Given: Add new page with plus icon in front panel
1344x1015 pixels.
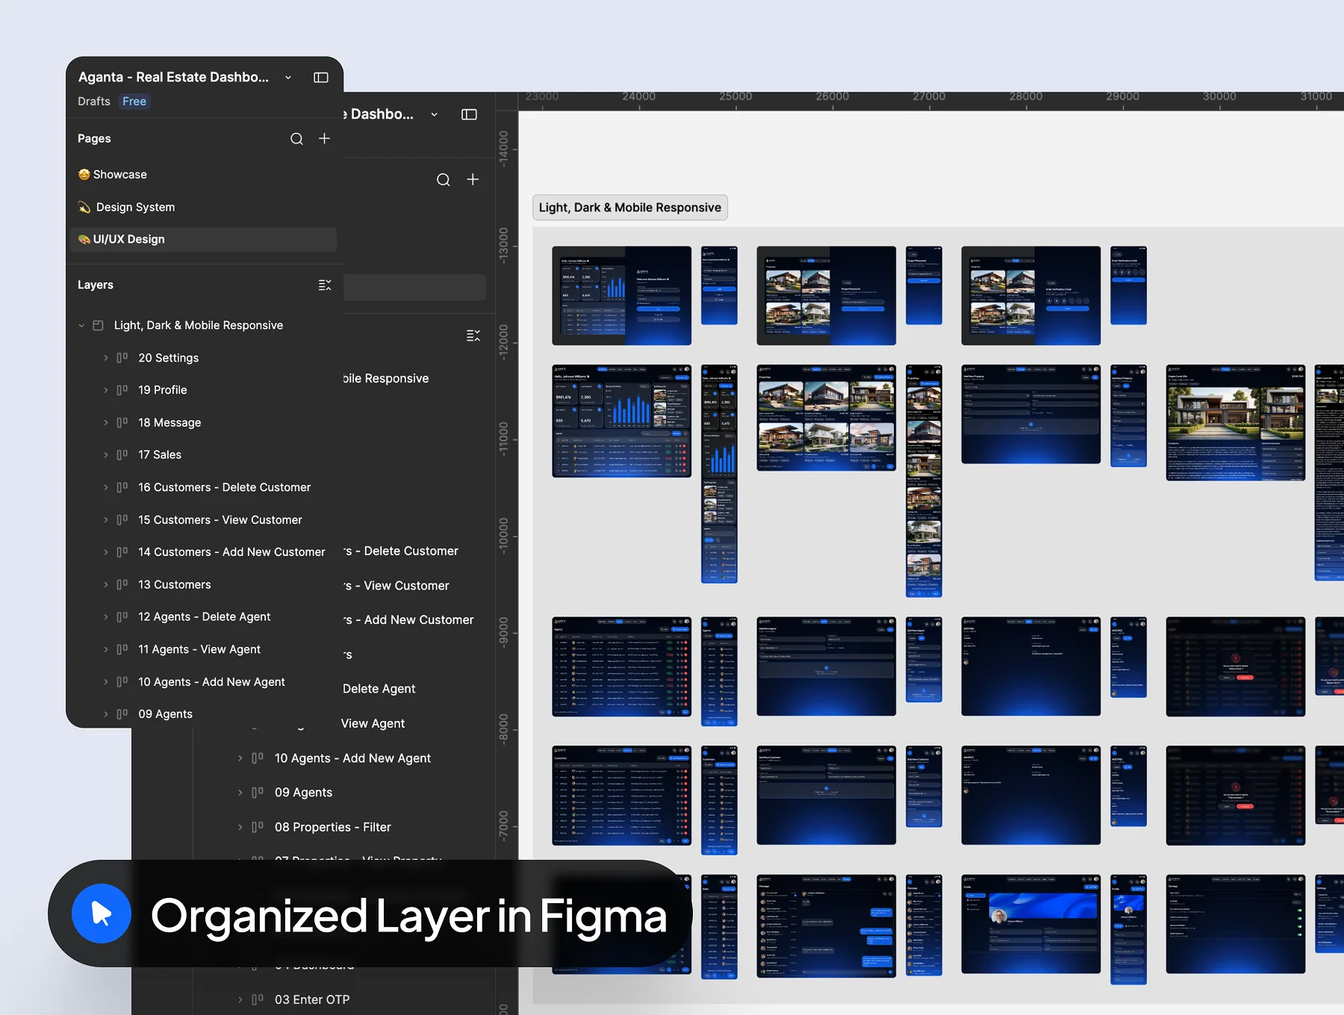Looking at the screenshot, I should 324,139.
